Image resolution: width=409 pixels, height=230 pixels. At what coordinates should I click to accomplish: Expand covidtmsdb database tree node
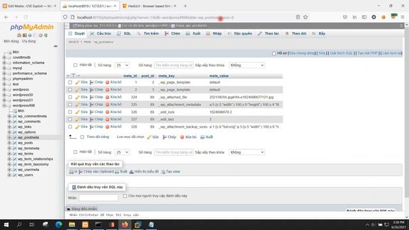tap(4, 57)
